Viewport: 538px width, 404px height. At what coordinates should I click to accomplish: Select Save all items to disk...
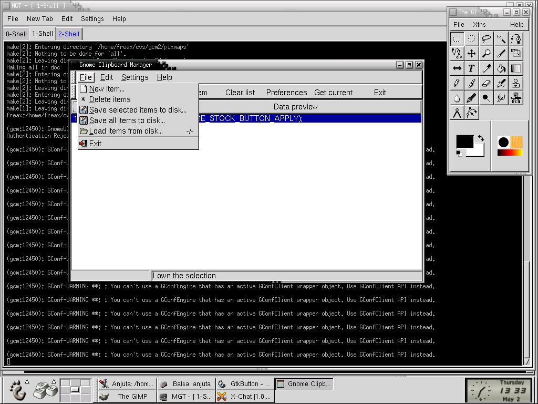(138, 120)
